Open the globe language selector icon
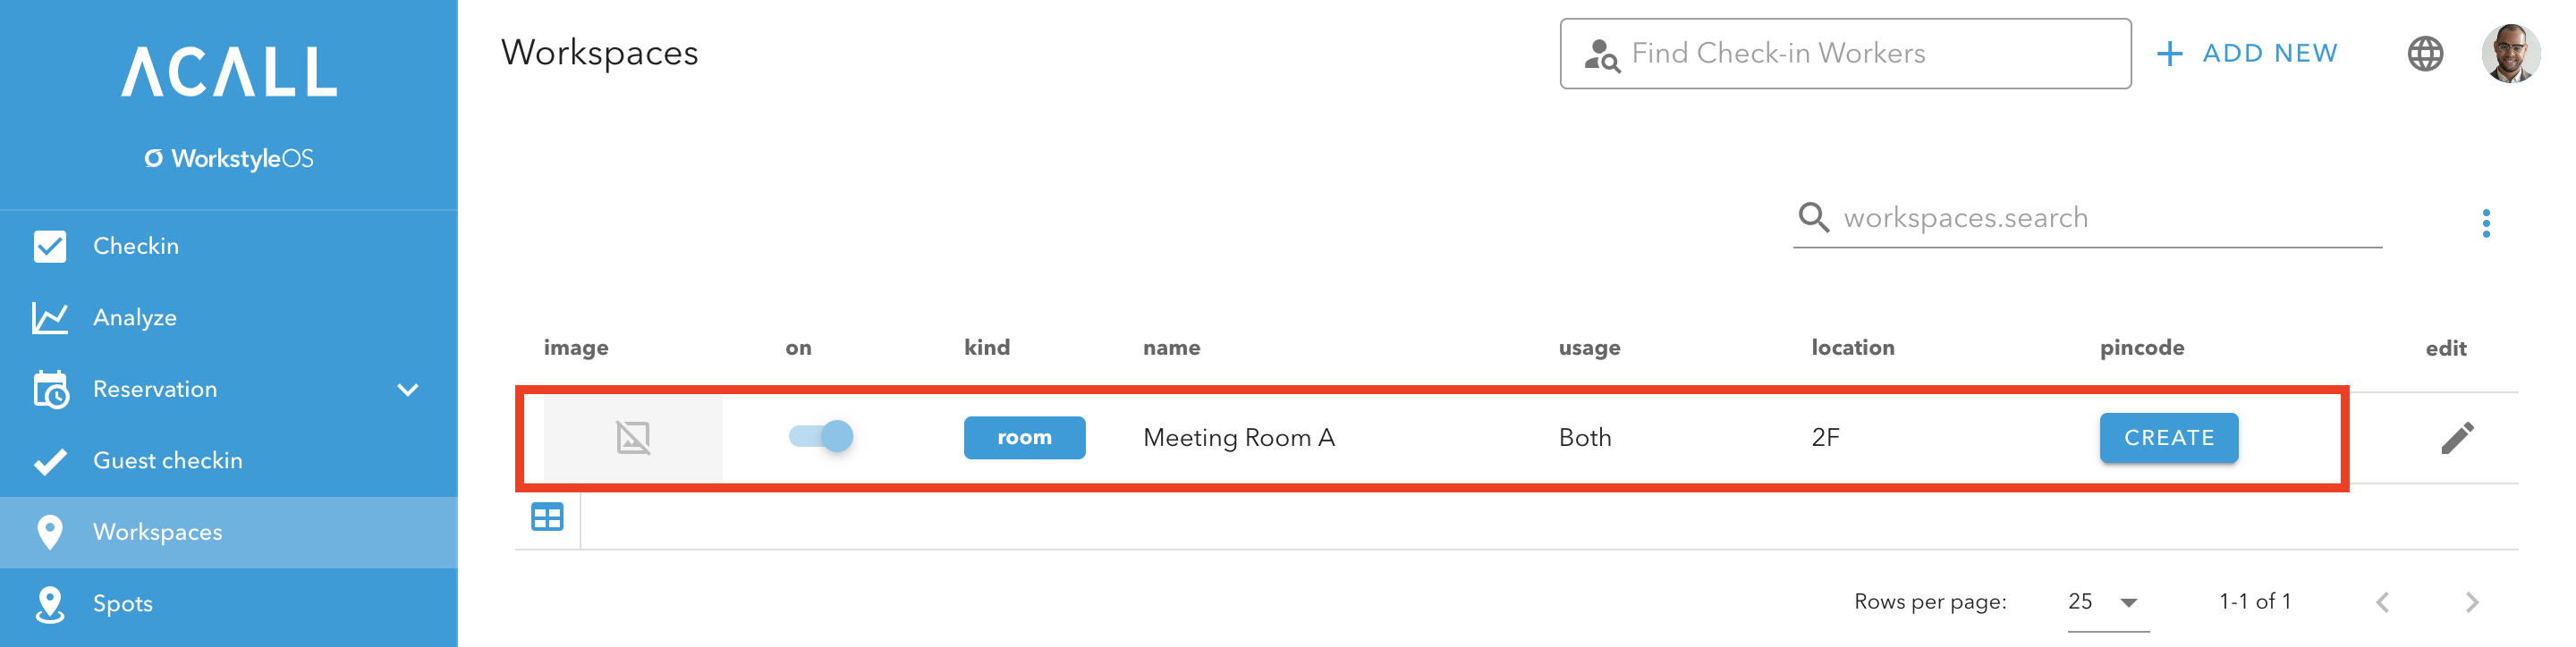This screenshot has width=2576, height=647. (x=2424, y=53)
